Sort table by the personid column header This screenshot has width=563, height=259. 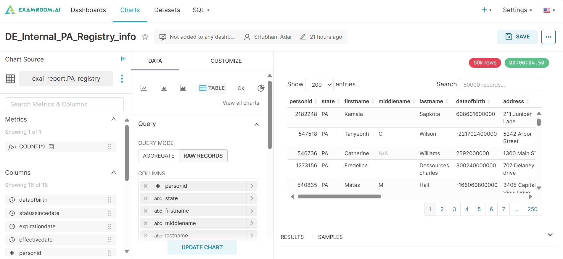click(301, 101)
